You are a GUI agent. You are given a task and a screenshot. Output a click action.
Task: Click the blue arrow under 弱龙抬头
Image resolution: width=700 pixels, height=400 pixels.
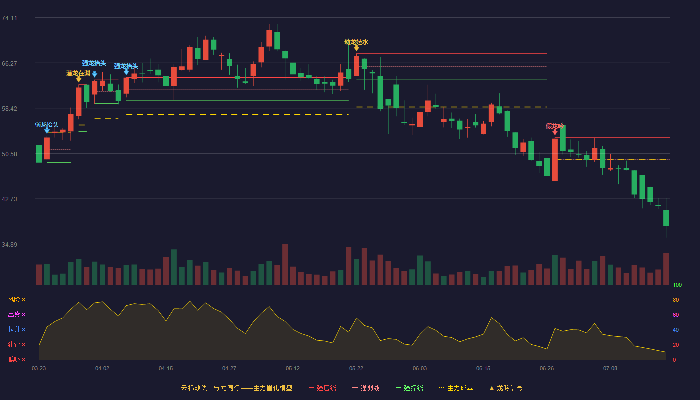coord(47,131)
